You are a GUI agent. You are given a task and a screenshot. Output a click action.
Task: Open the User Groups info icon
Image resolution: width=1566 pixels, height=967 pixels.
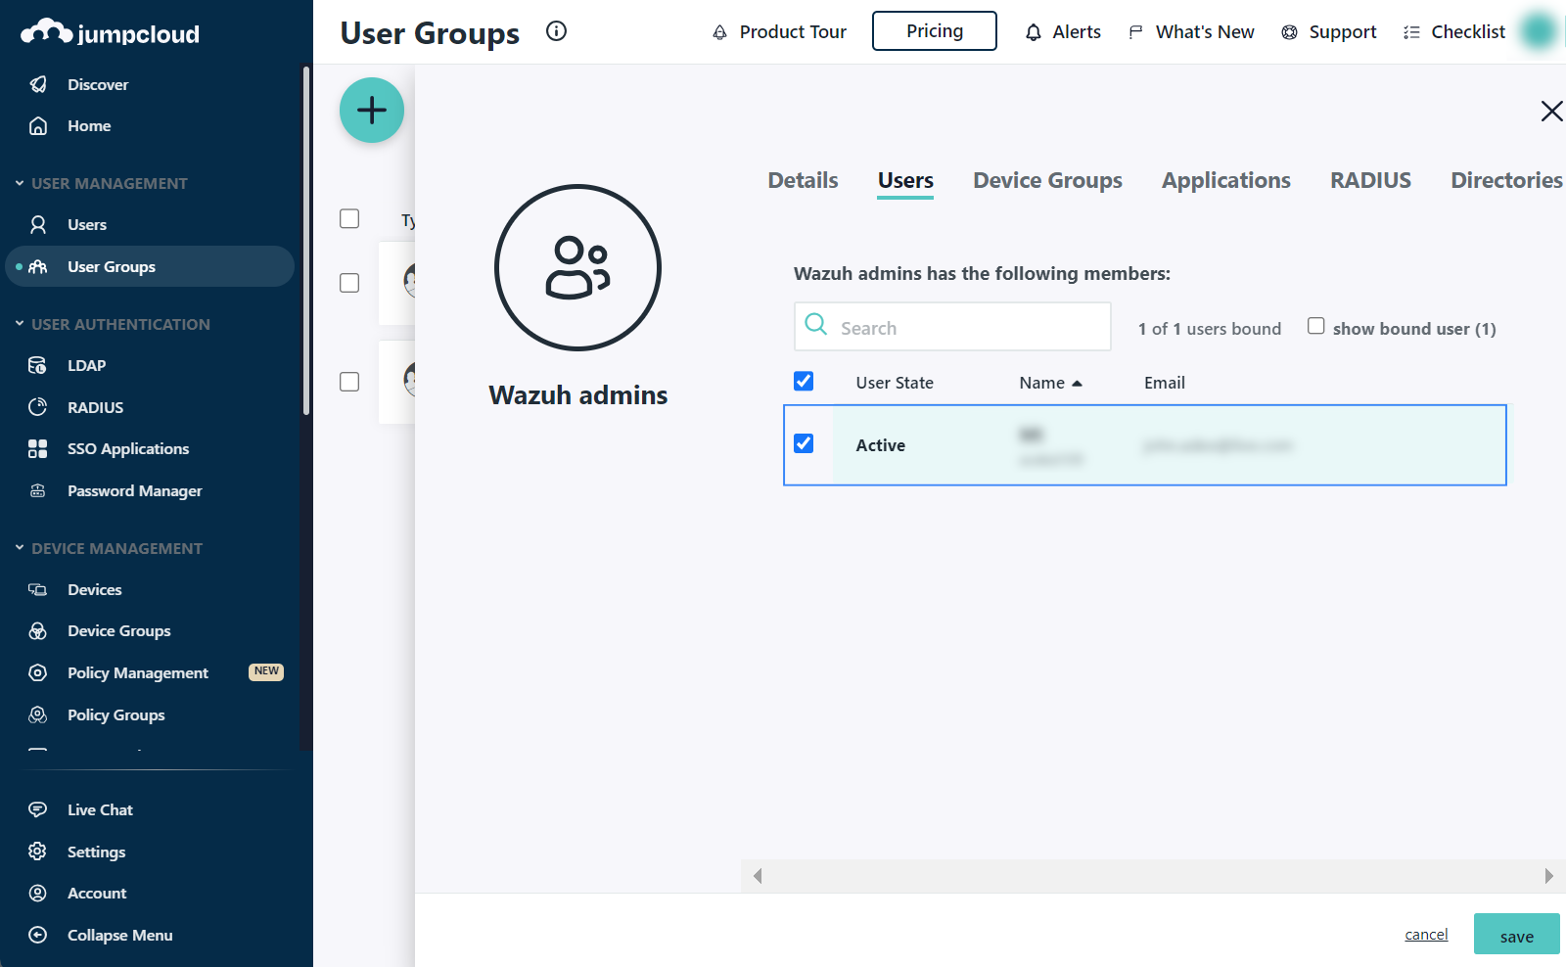(556, 31)
